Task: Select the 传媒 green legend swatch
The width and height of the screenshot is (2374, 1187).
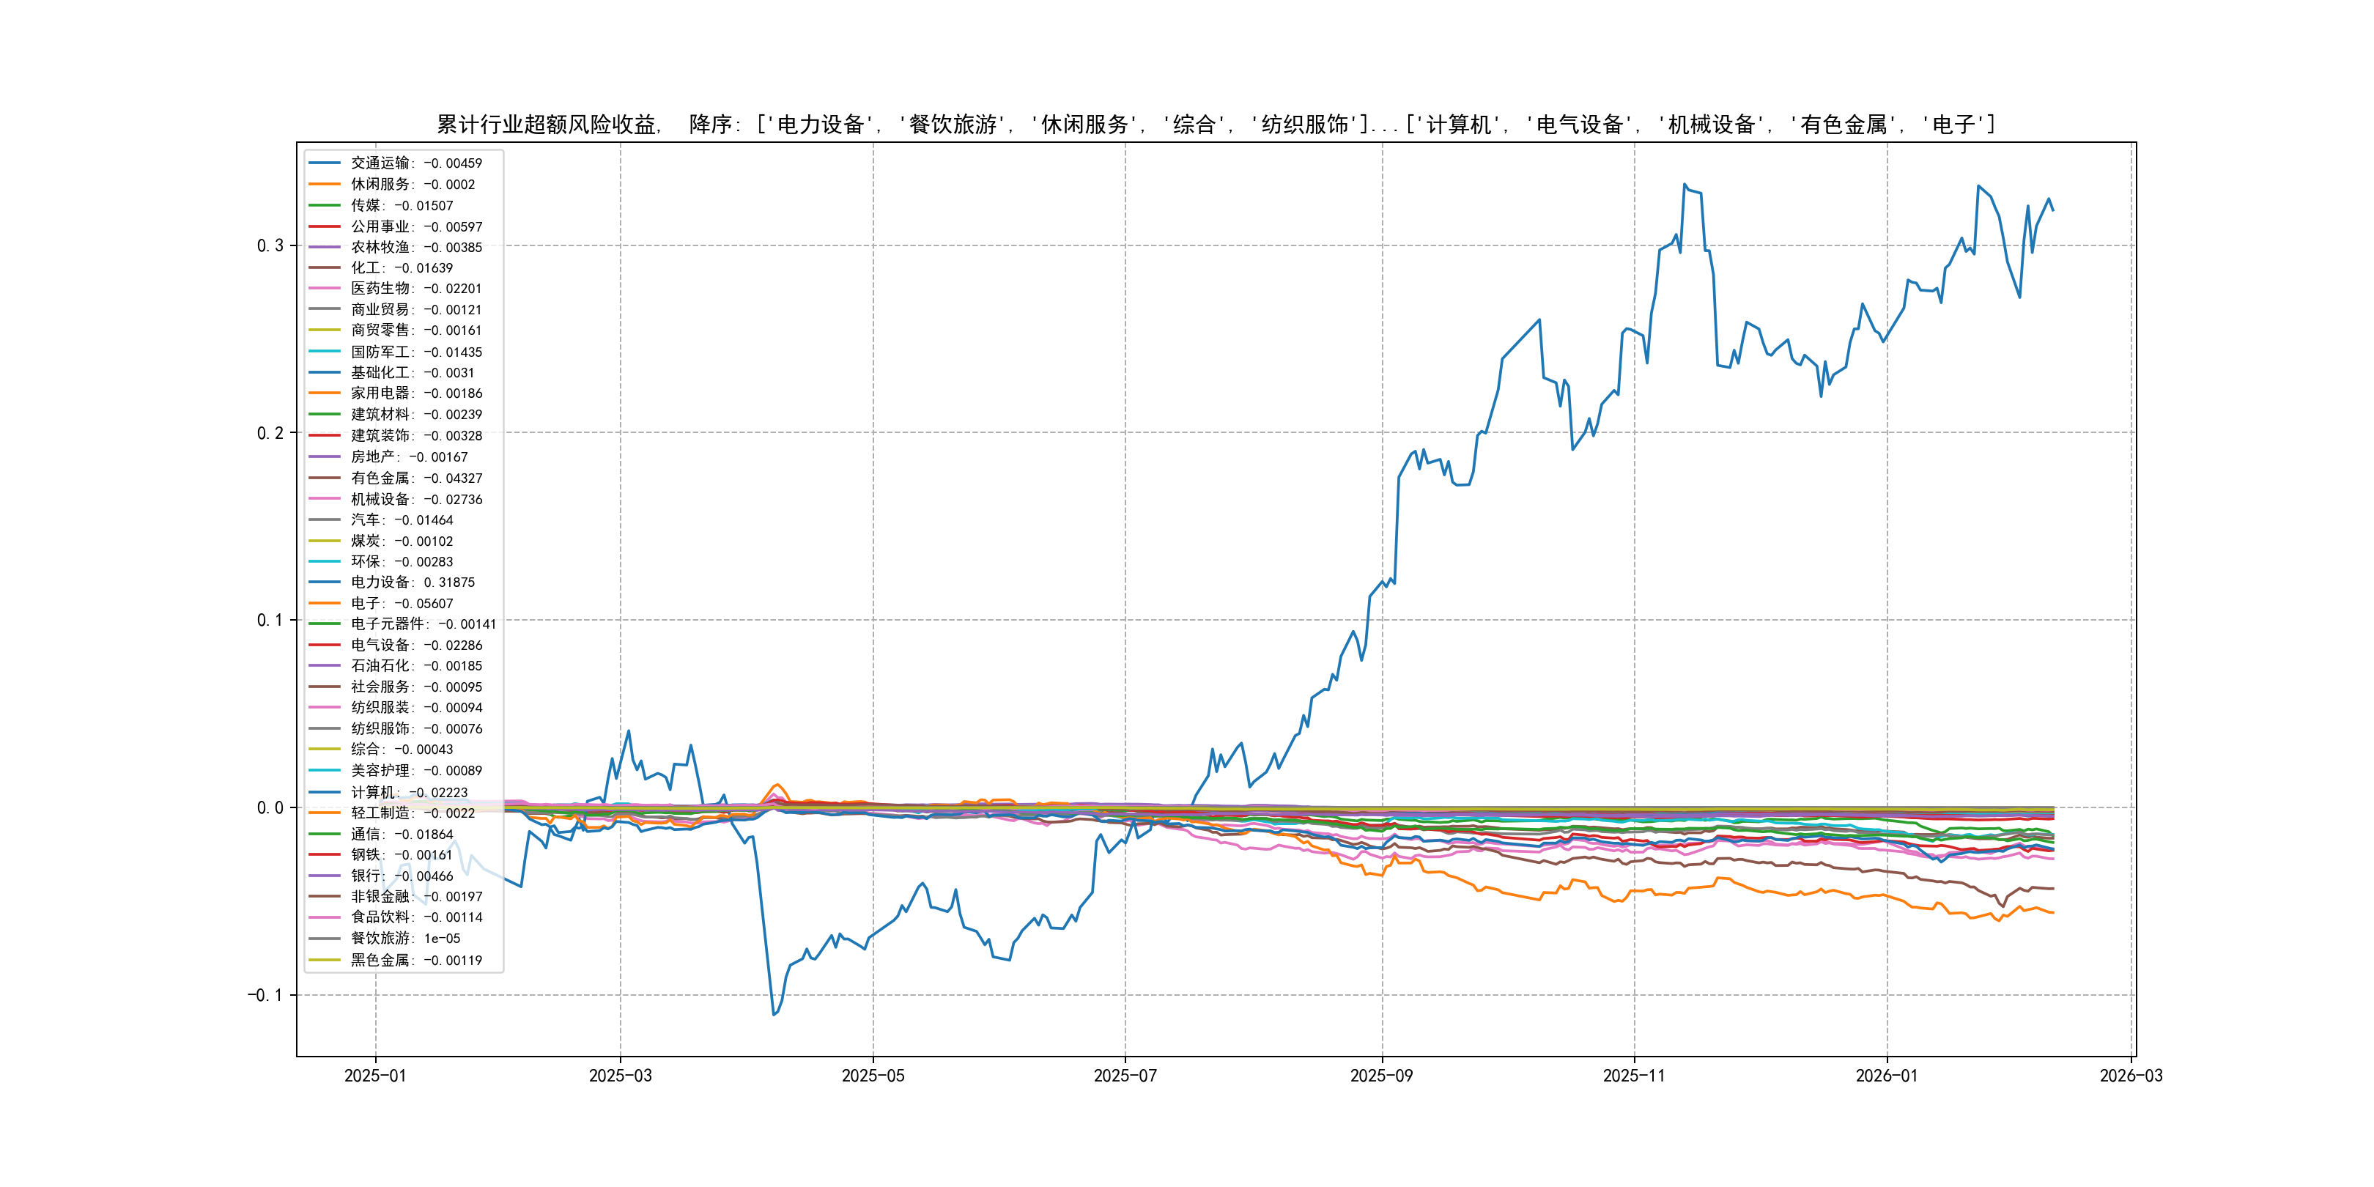Action: pyautogui.click(x=325, y=205)
